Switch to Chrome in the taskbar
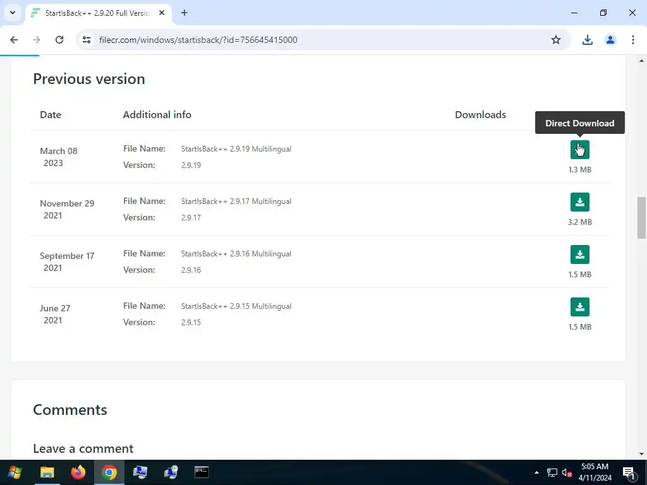This screenshot has height=485, width=647. tap(109, 472)
